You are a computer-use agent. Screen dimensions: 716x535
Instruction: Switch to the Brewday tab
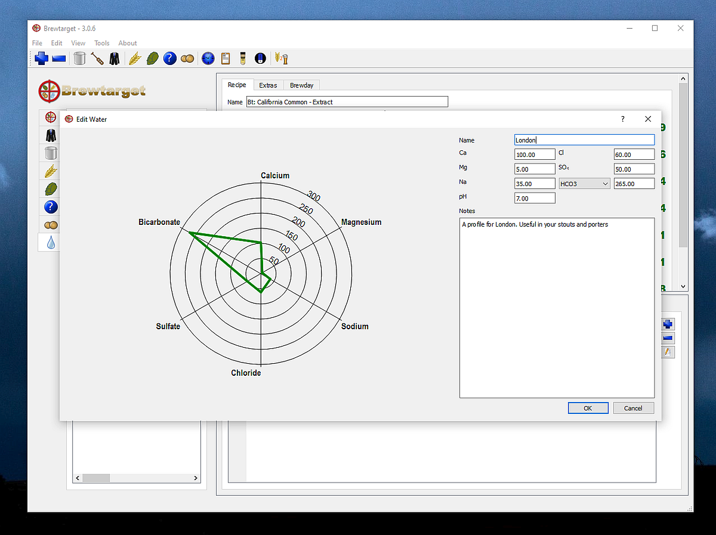click(x=302, y=85)
